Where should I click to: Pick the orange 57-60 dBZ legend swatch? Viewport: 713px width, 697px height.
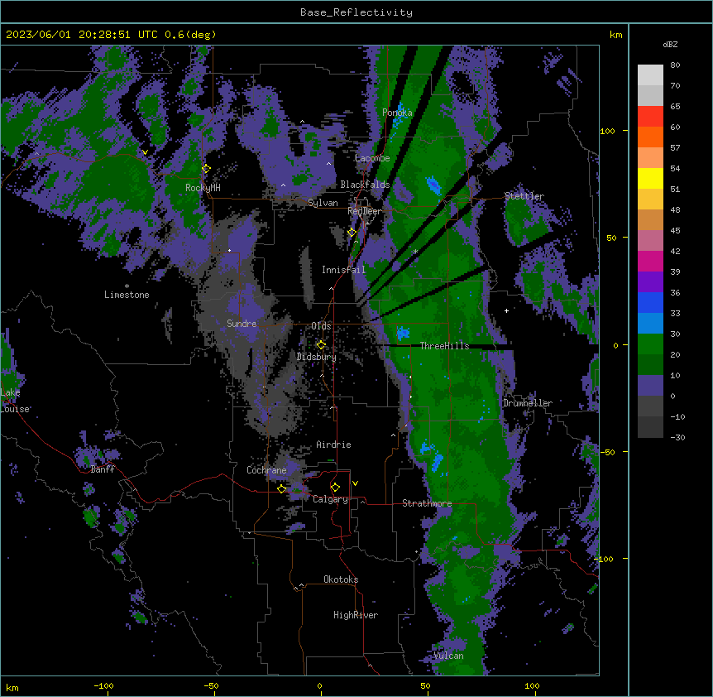(x=650, y=137)
